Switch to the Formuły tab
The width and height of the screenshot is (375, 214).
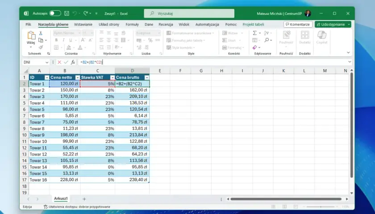pos(132,25)
